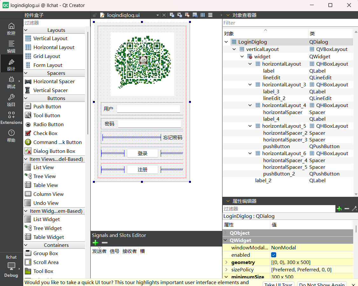Click the 发送者 column header
Viewport: 358px width, 286px height.
(x=99, y=251)
